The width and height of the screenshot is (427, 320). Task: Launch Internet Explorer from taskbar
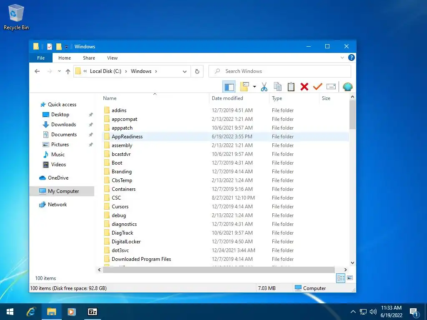31,312
